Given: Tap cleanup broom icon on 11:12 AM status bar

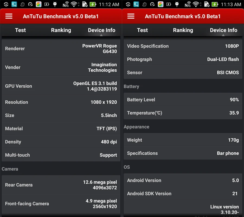Looking at the screenshot, I should pos(23,4).
